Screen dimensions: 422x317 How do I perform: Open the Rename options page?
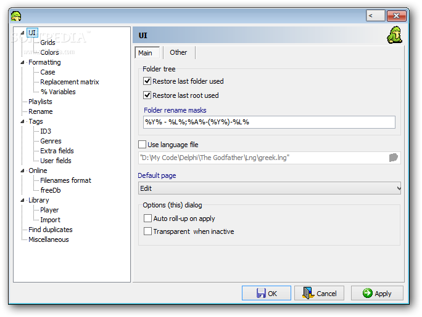click(41, 111)
